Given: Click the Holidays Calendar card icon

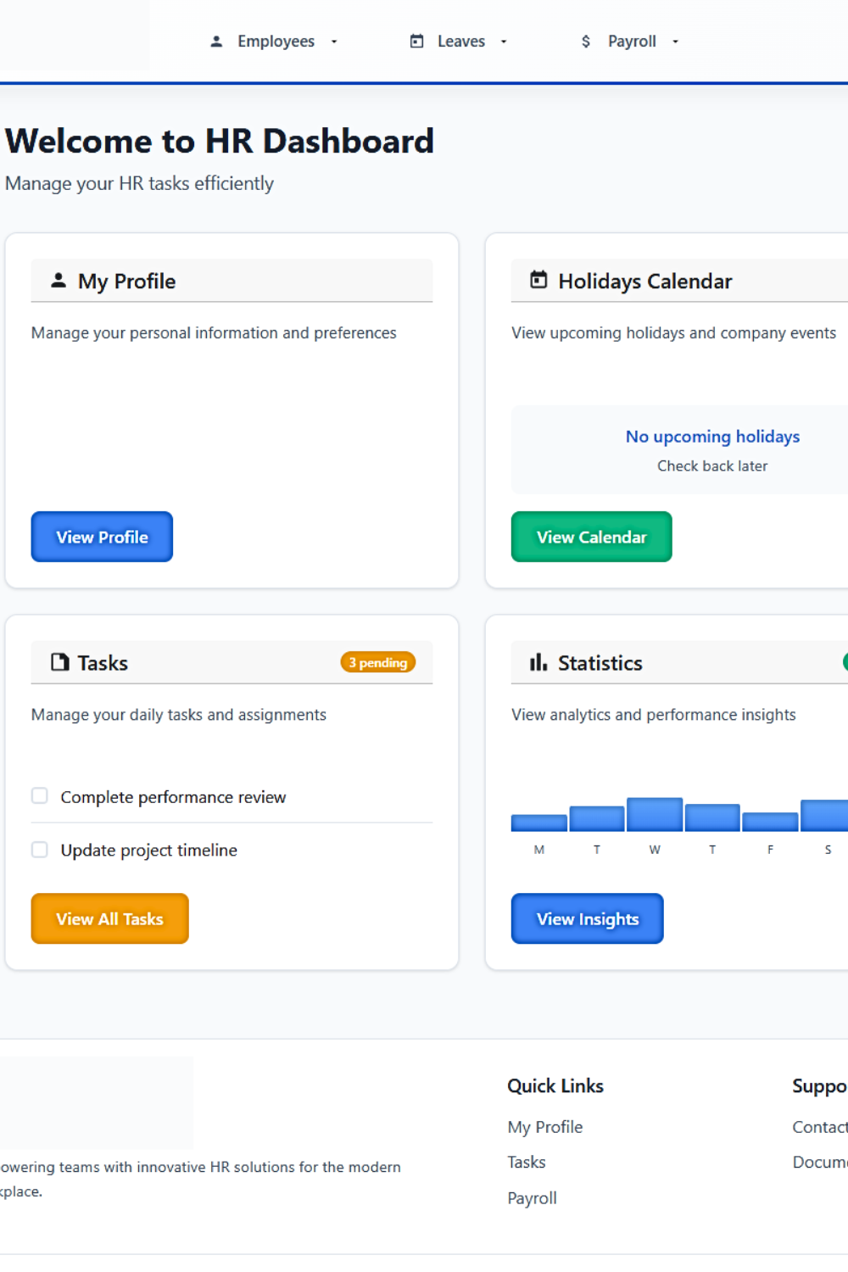Looking at the screenshot, I should 538,280.
